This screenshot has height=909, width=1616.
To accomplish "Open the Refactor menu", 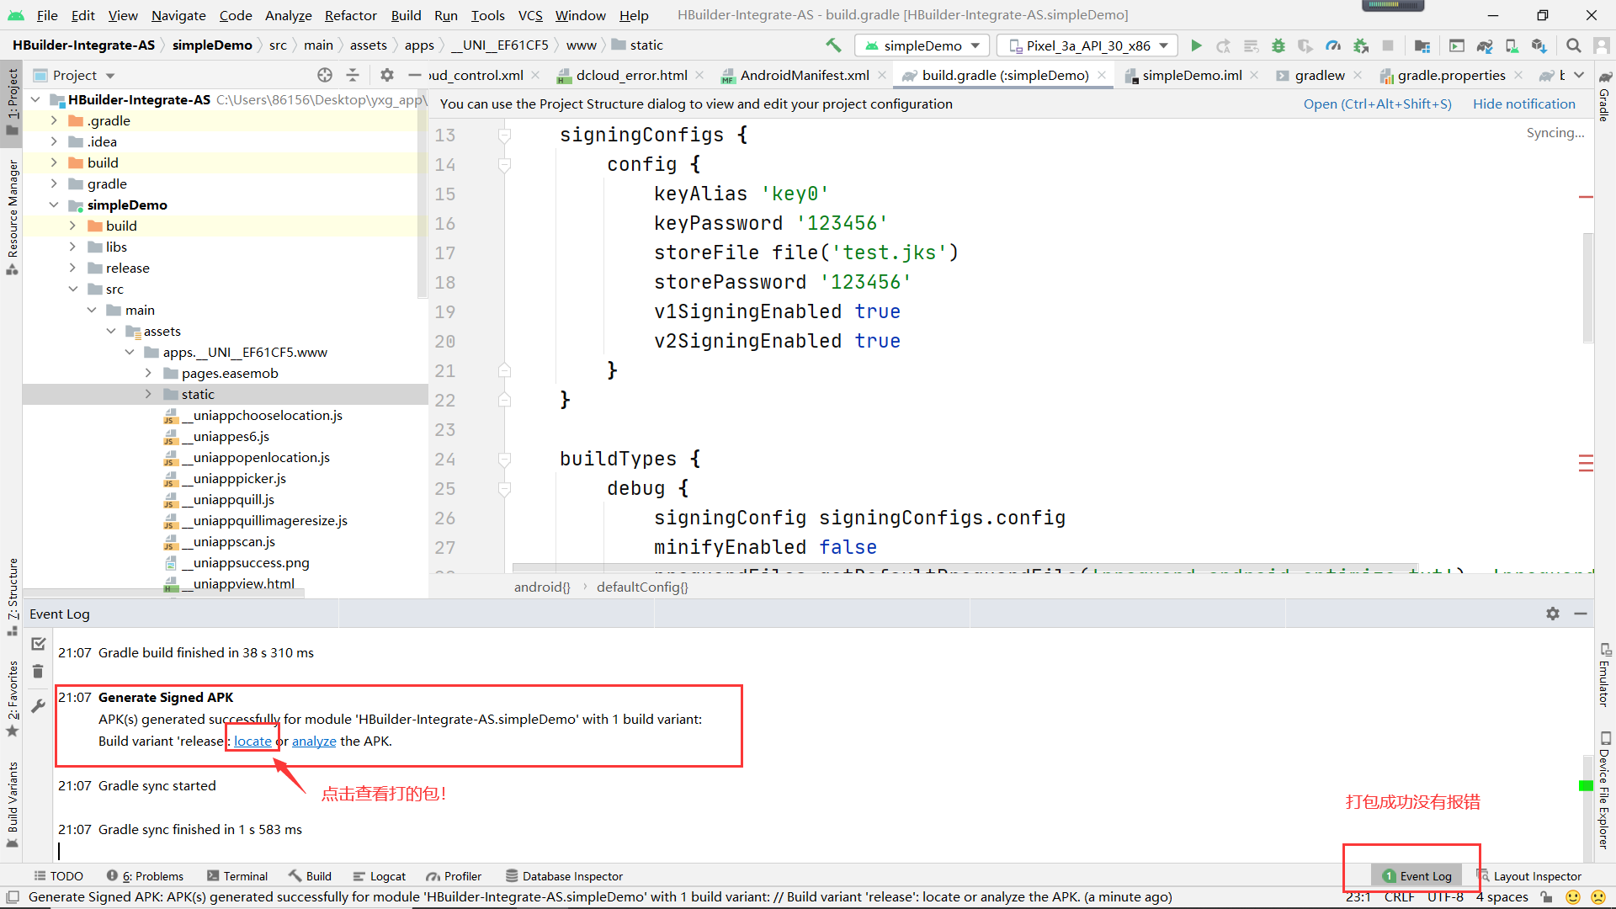I will (350, 15).
